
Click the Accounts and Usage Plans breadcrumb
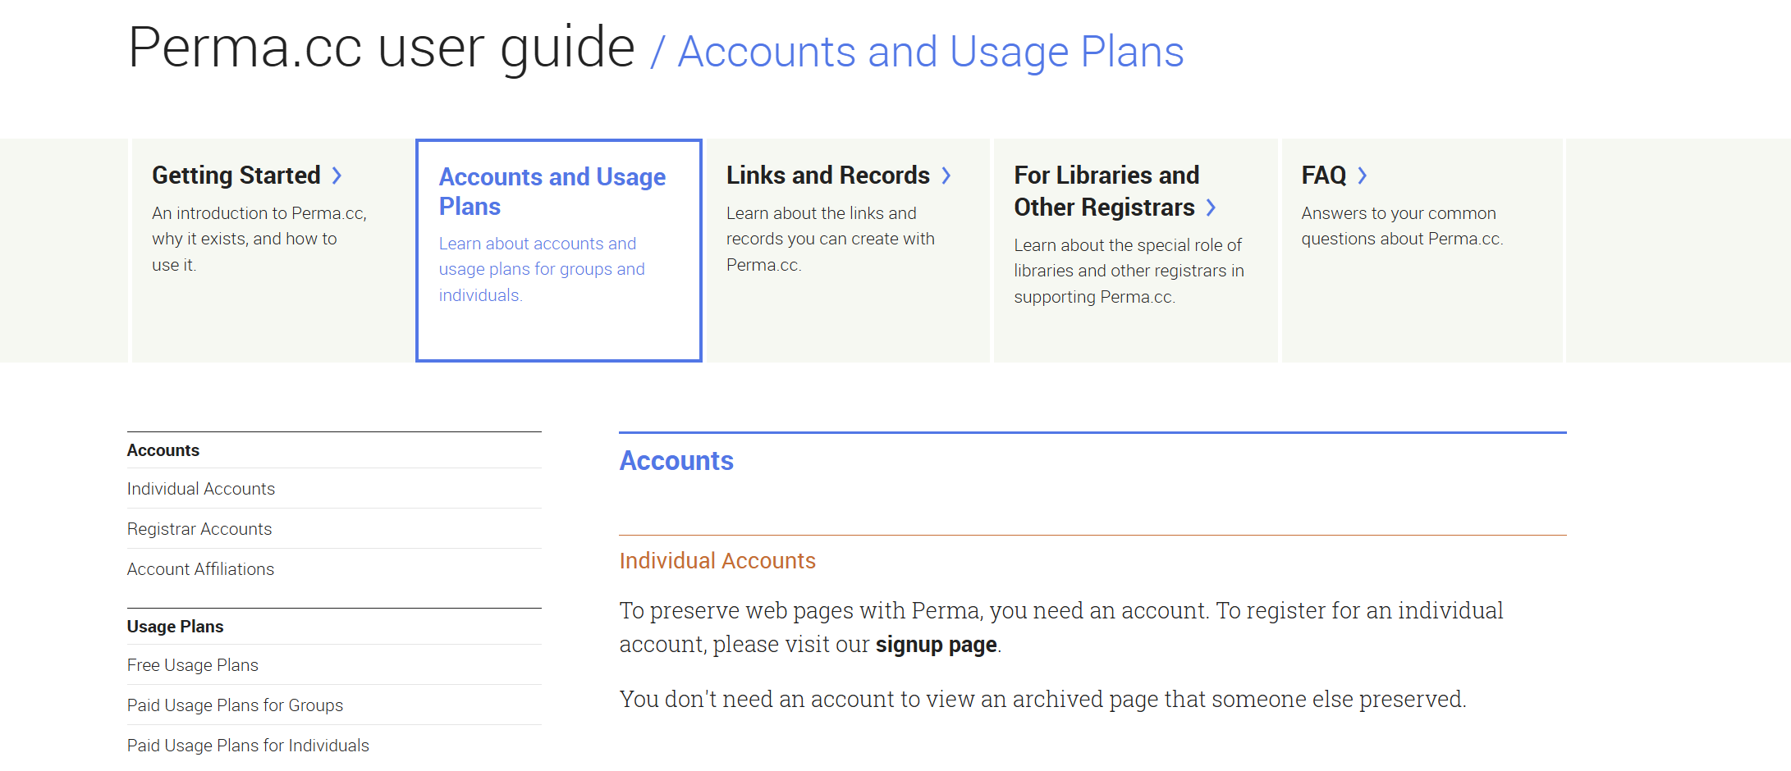click(931, 52)
